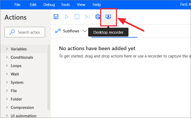Select the Folder label in actions list
The width and height of the screenshot is (191, 118).
(16, 99)
